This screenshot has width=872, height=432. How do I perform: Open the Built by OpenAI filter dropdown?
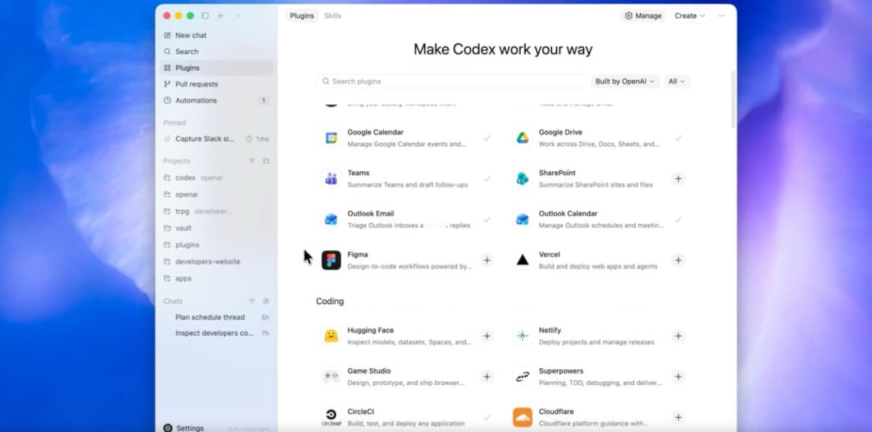pyautogui.click(x=624, y=81)
